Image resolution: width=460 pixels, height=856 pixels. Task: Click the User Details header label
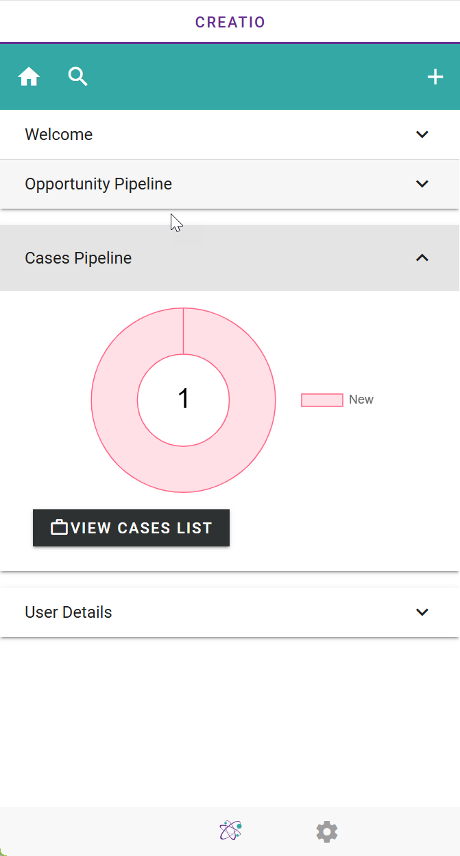(69, 612)
